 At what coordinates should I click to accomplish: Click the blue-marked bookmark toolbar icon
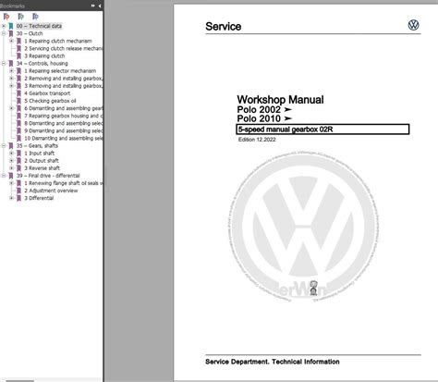pyautogui.click(x=35, y=17)
